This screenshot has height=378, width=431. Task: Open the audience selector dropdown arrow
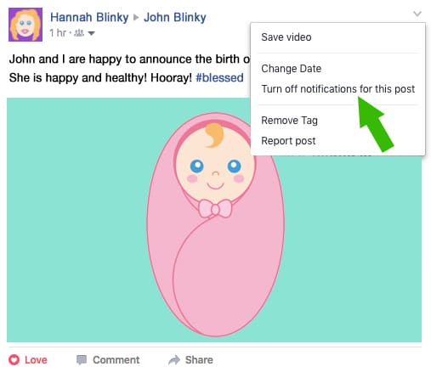click(x=91, y=33)
